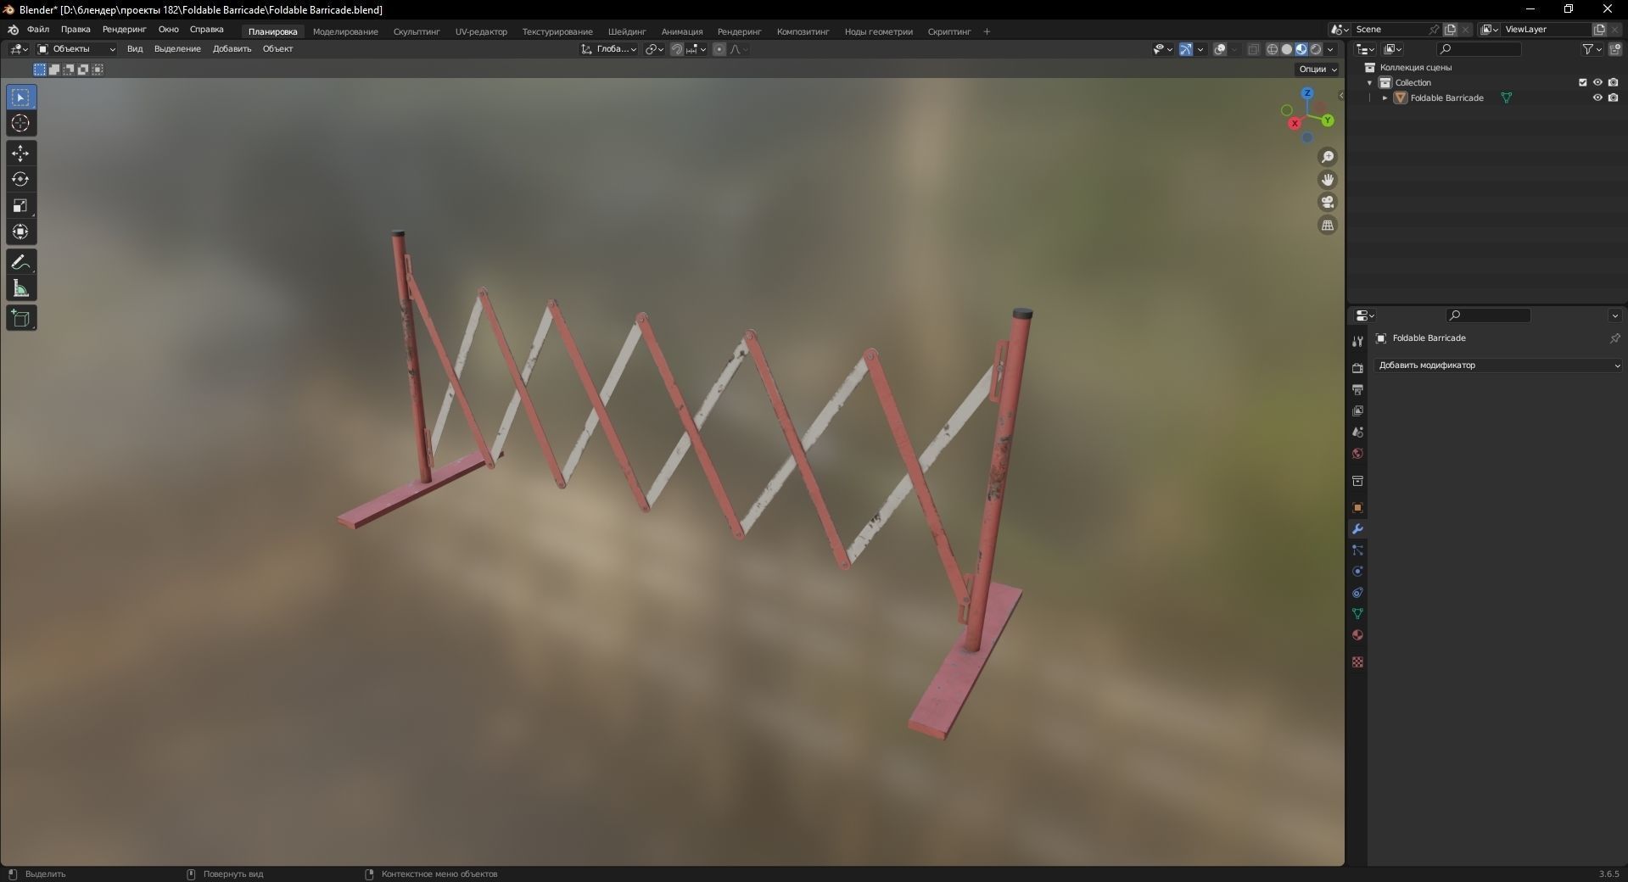
Task: Expand Foldable Barricade tree item arrow
Action: coord(1385,98)
